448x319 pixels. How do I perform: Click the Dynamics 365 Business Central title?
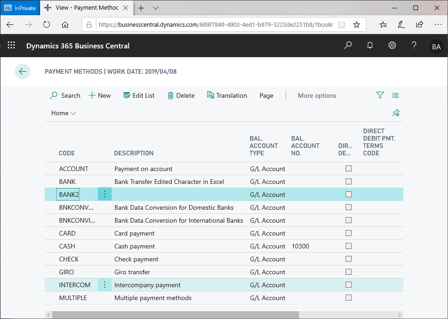tap(78, 46)
